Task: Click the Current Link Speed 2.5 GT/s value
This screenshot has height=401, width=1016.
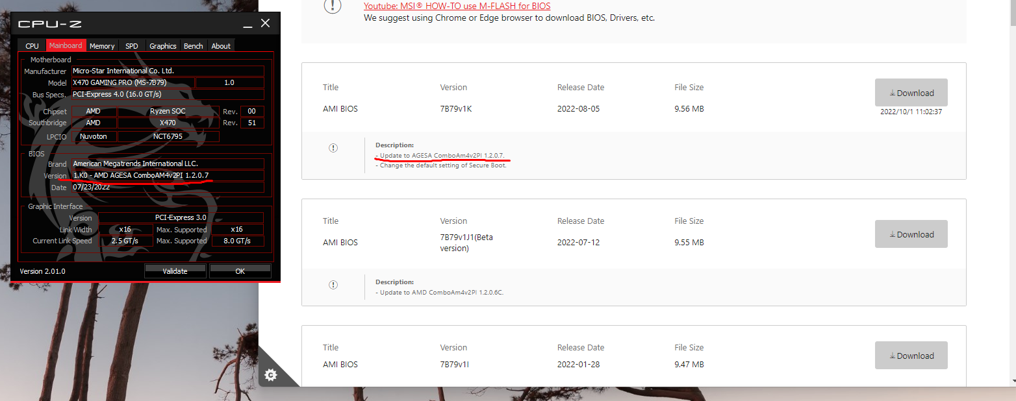Action: (x=125, y=241)
